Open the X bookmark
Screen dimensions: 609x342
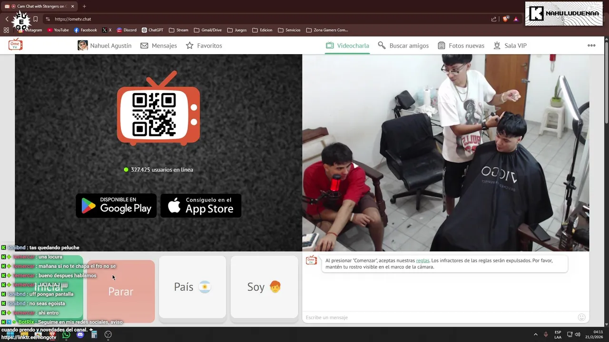coord(107,30)
